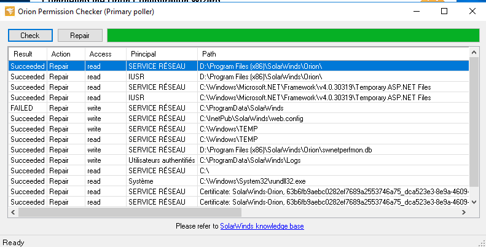The height and width of the screenshot is (247, 486).
Task: Click the Check button
Action: (30, 36)
